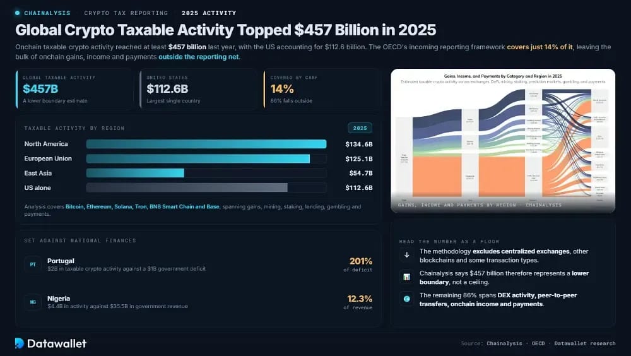Click Nigeria's '$4.4B in activity' line
The height and width of the screenshot is (356, 631).
pyautogui.click(x=117, y=306)
